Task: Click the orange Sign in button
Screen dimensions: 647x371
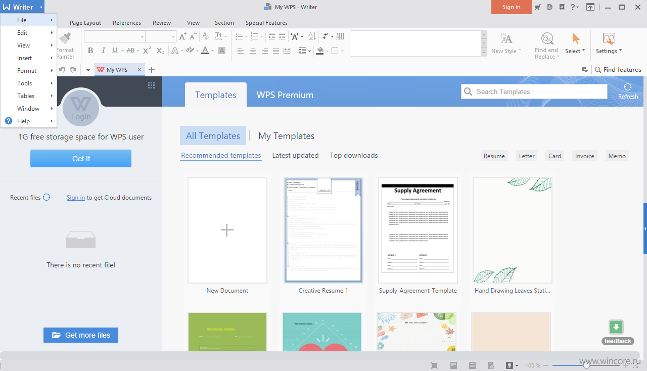Action: pyautogui.click(x=511, y=7)
